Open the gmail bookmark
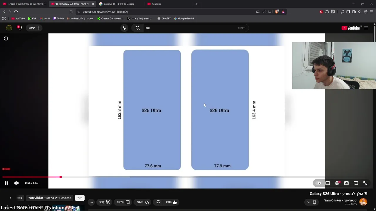Viewport: 376px width, 211px height. (x=45, y=18)
